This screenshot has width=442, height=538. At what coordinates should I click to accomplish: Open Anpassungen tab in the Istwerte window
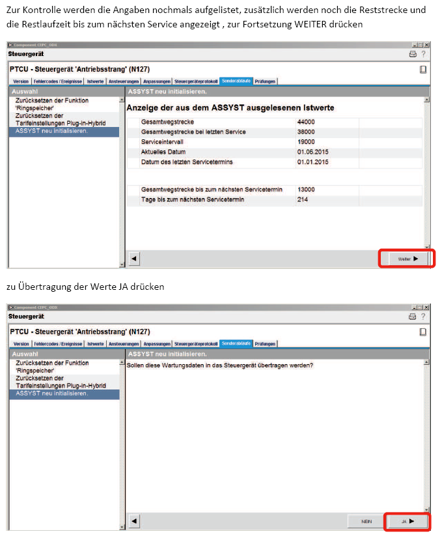[157, 81]
